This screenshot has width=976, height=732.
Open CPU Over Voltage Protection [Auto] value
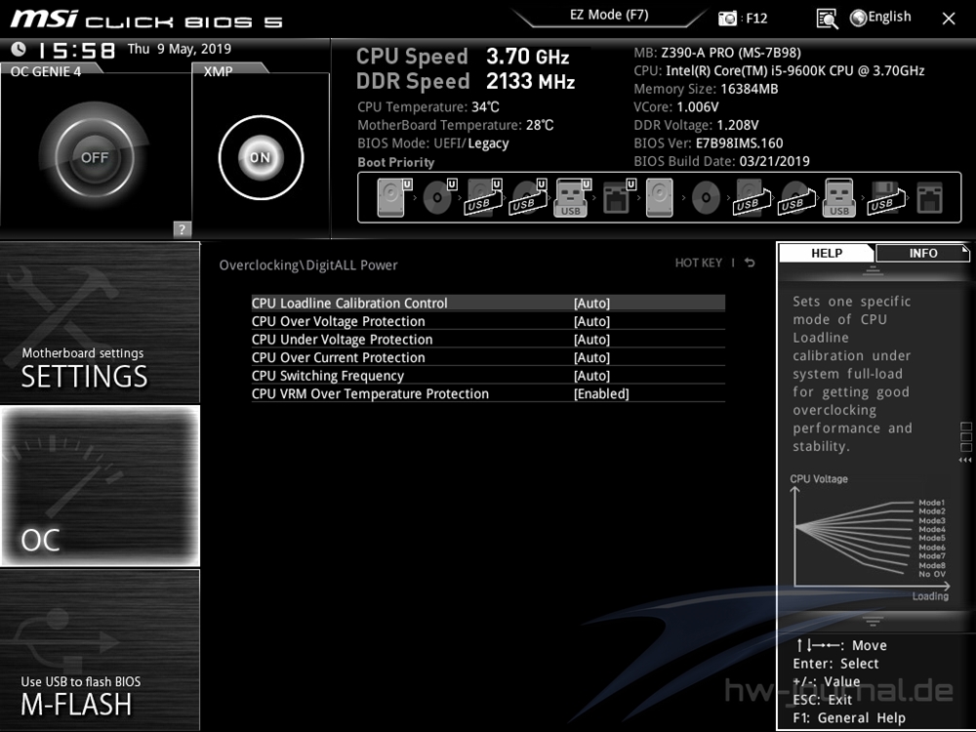[x=592, y=321]
